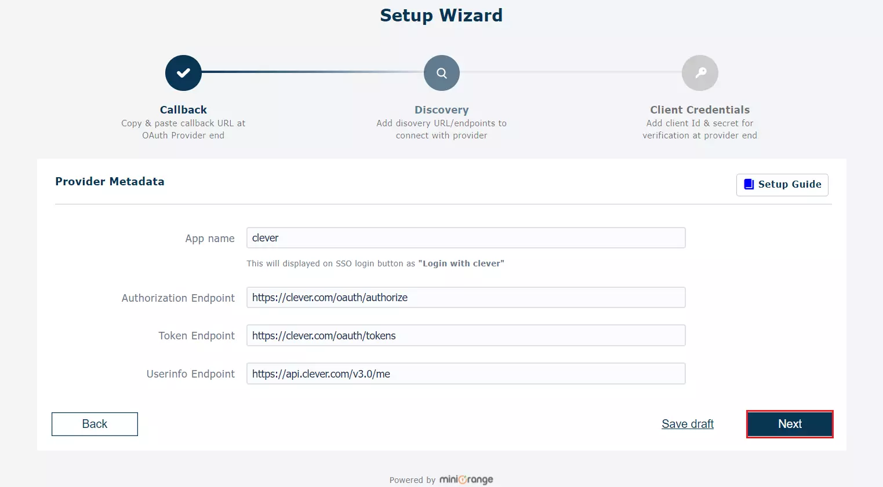The height and width of the screenshot is (487, 883).
Task: Click 'Add client Id & secret' description
Action: click(700, 129)
